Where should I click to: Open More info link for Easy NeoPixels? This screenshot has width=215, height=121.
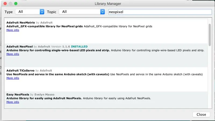pos(13,102)
